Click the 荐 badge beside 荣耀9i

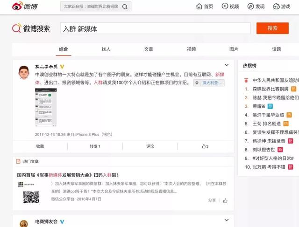point(270,106)
